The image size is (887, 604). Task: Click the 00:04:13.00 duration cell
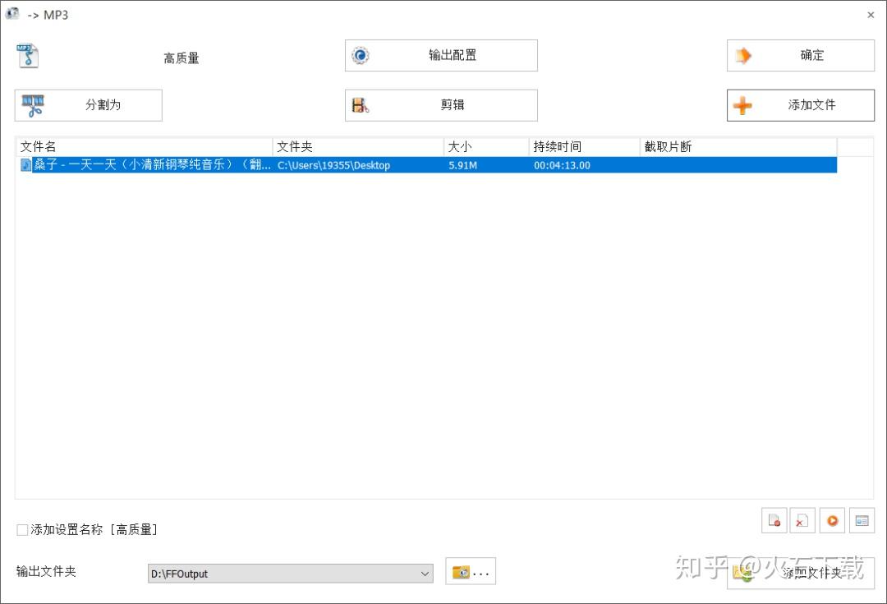pyautogui.click(x=562, y=165)
